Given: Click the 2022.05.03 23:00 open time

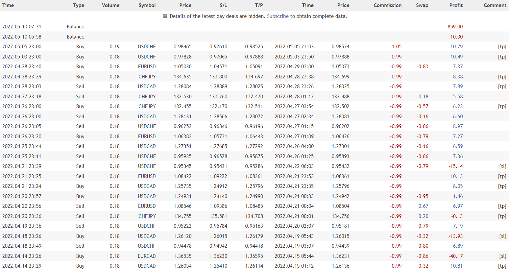Looking at the screenshot, I should coord(22,57).
